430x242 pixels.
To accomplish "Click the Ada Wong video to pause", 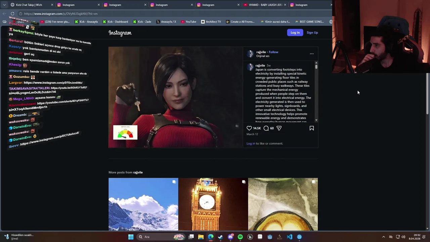I will coord(175,97).
